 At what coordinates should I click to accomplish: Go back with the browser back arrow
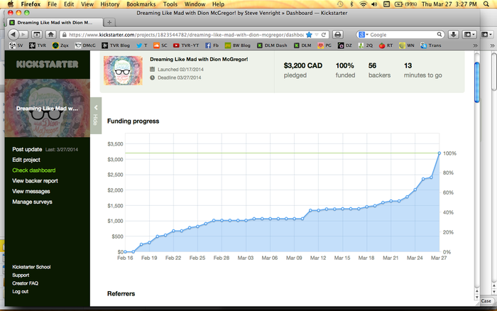13,35
